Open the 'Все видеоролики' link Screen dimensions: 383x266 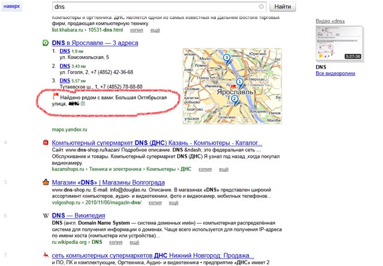[x=335, y=74]
